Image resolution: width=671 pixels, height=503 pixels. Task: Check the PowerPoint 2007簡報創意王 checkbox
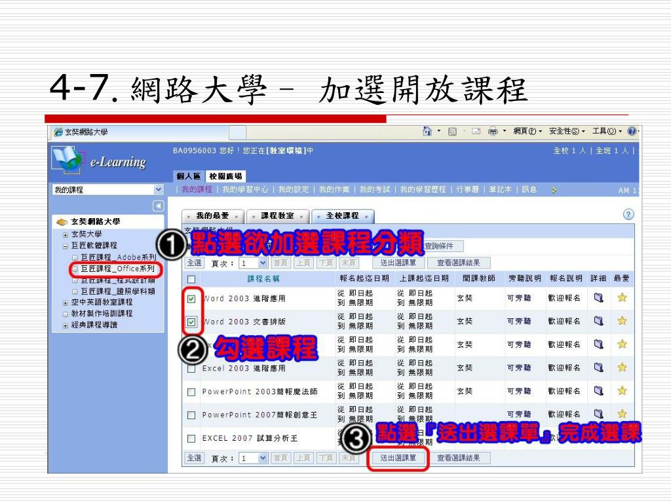pos(191,415)
